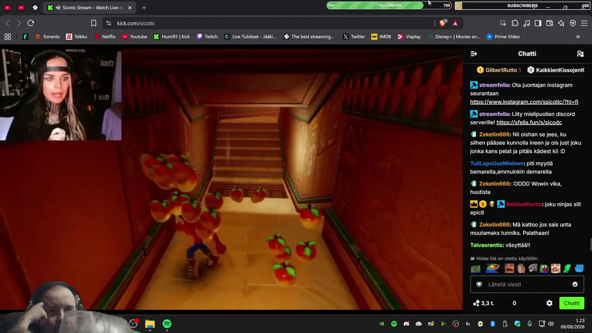
Task: Open the apps grid in bookmarks bar
Action: coord(7,37)
